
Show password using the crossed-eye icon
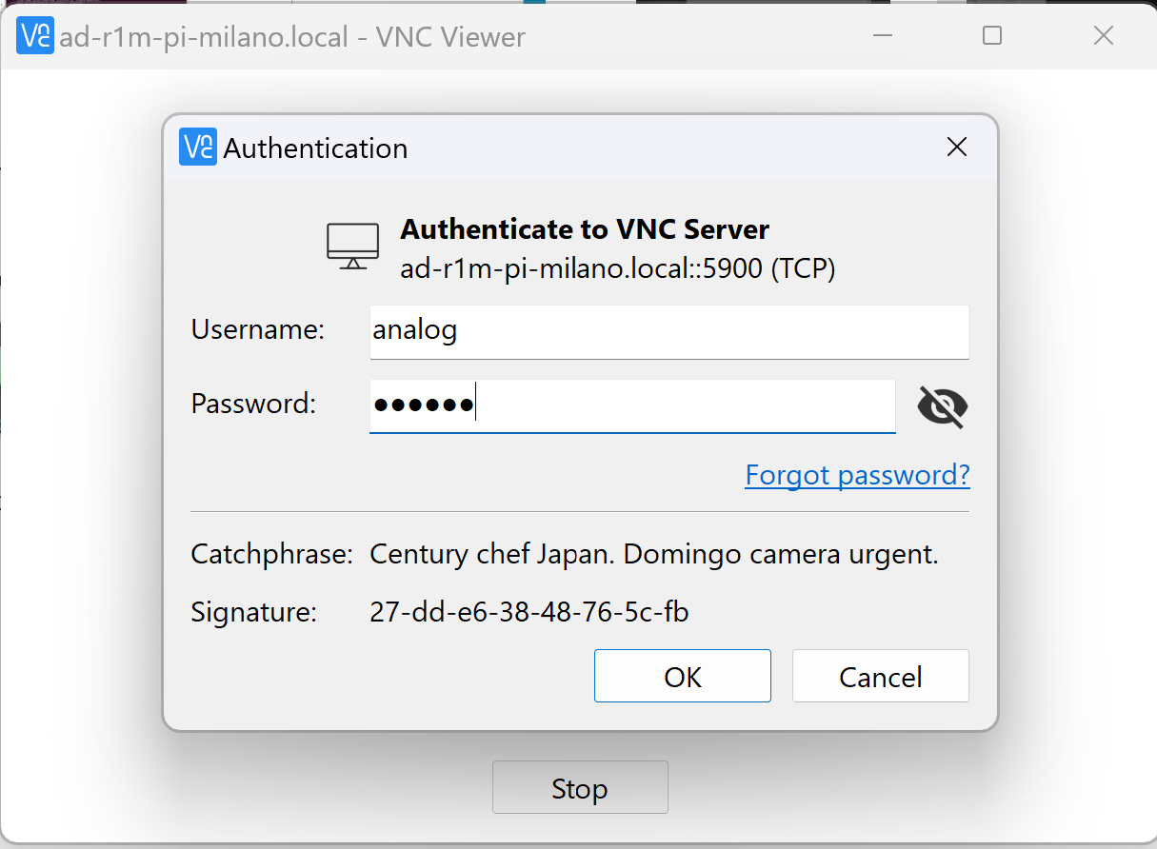click(942, 407)
